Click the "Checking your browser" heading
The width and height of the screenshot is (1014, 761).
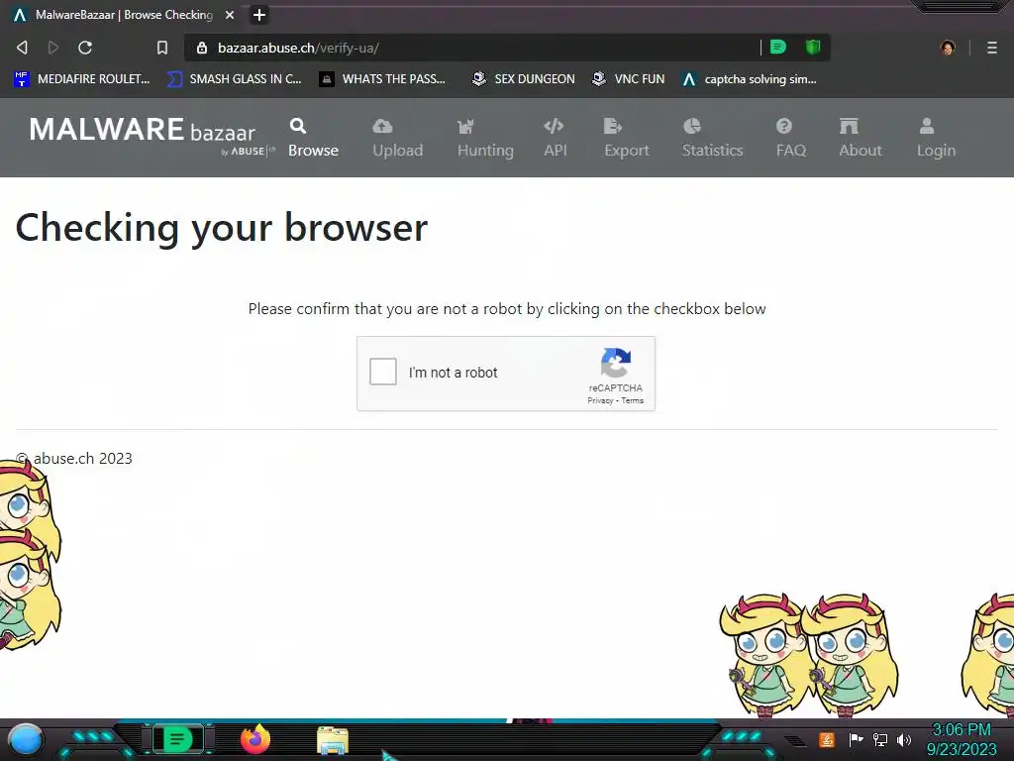tap(222, 228)
